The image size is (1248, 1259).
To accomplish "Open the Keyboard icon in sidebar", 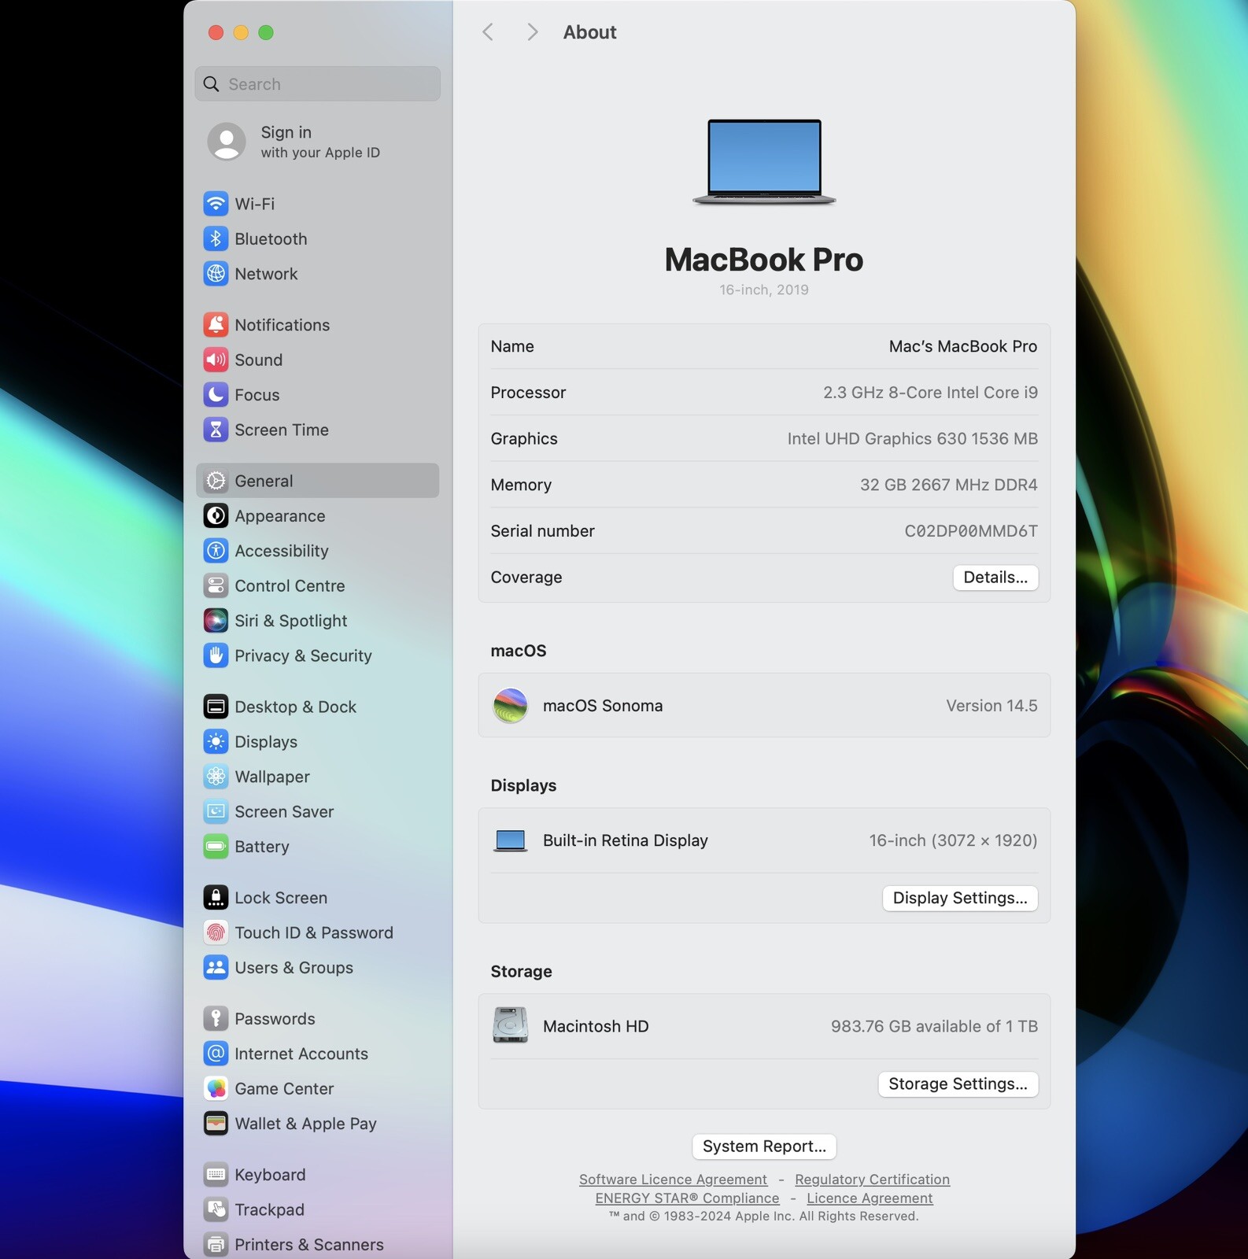I will pyautogui.click(x=216, y=1175).
